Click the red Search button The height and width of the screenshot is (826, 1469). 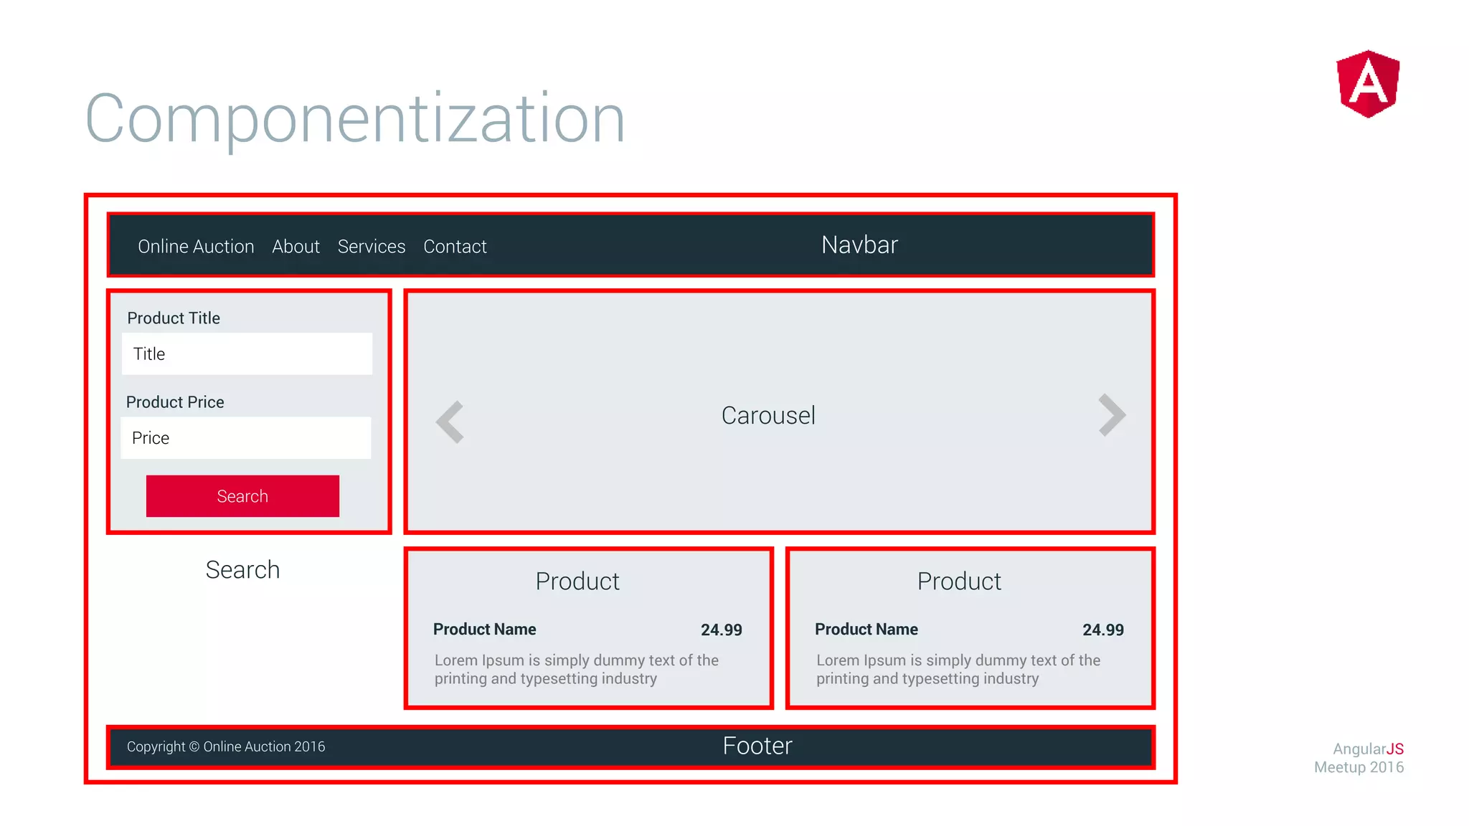click(242, 495)
